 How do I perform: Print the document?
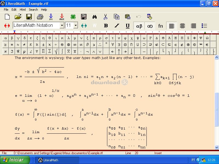[40, 17]
